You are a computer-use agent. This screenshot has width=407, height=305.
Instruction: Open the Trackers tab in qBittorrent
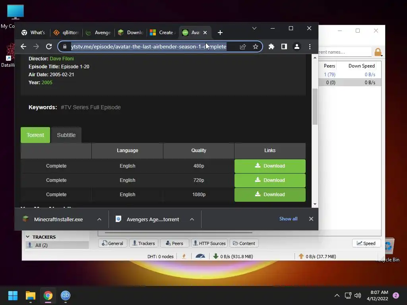144,243
